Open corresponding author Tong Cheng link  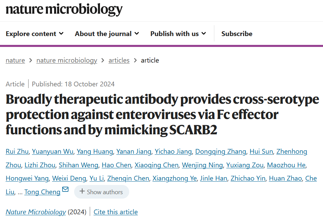[x=42, y=192]
